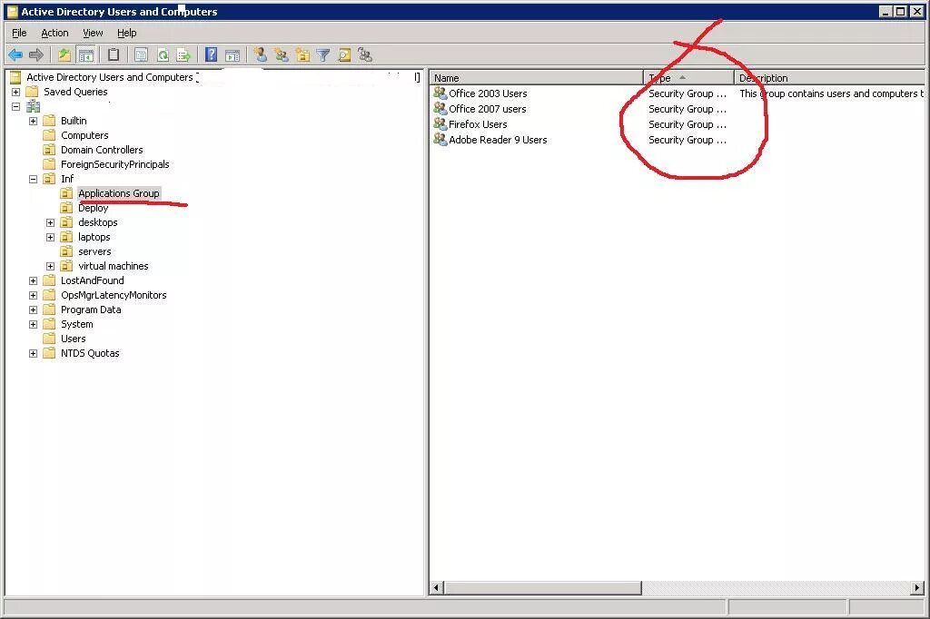Expand the laptops OU
Viewport: 930px width, 619px height.
pos(51,237)
